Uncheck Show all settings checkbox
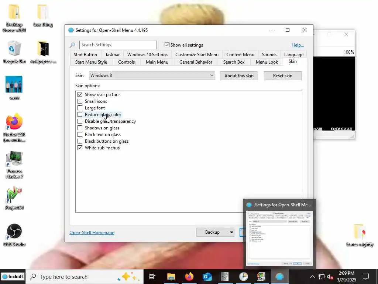 click(167, 45)
